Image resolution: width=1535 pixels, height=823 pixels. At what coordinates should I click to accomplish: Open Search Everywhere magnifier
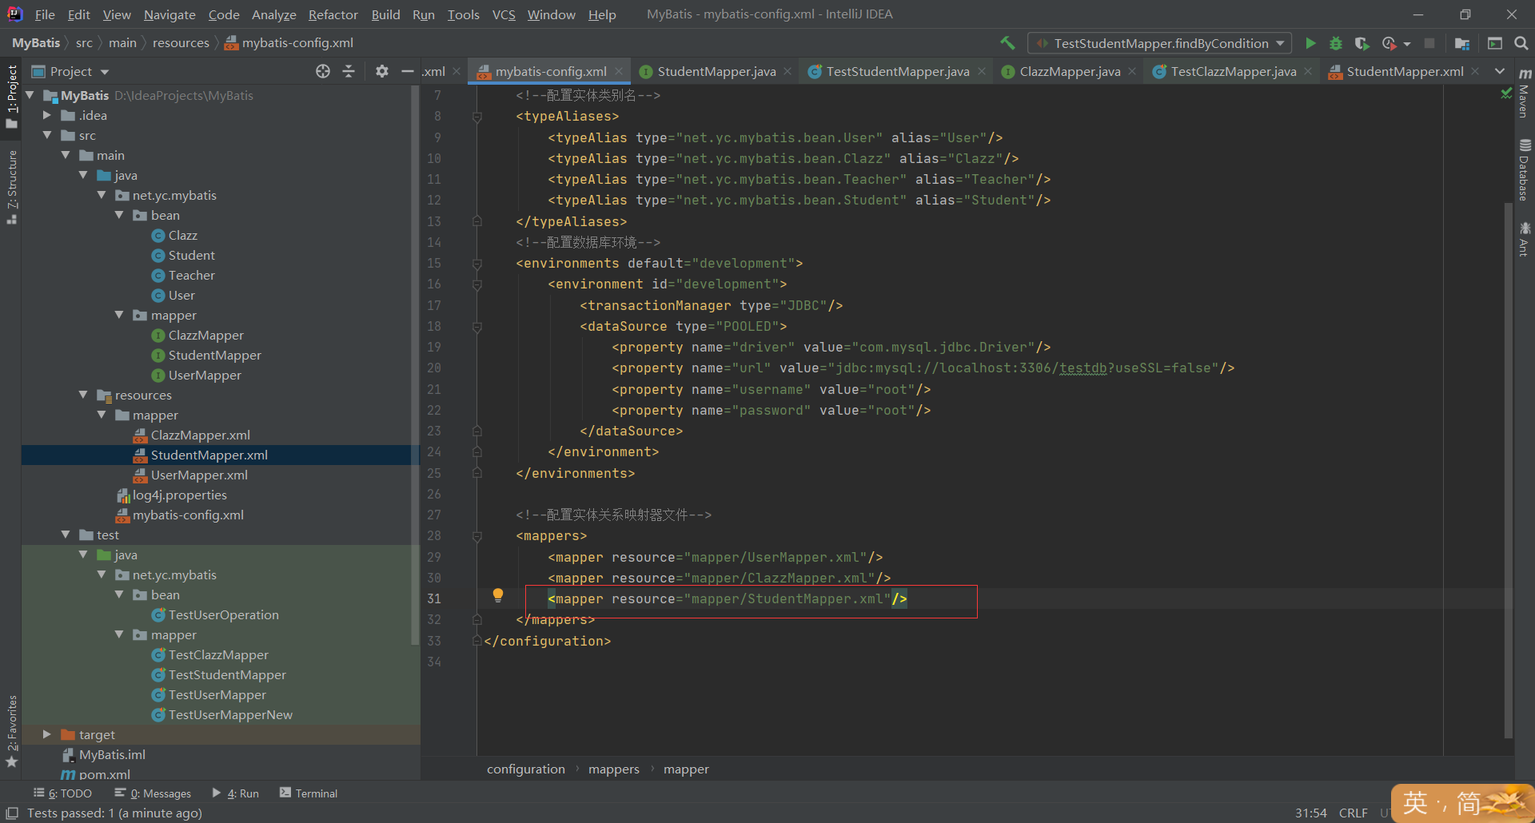(1521, 43)
